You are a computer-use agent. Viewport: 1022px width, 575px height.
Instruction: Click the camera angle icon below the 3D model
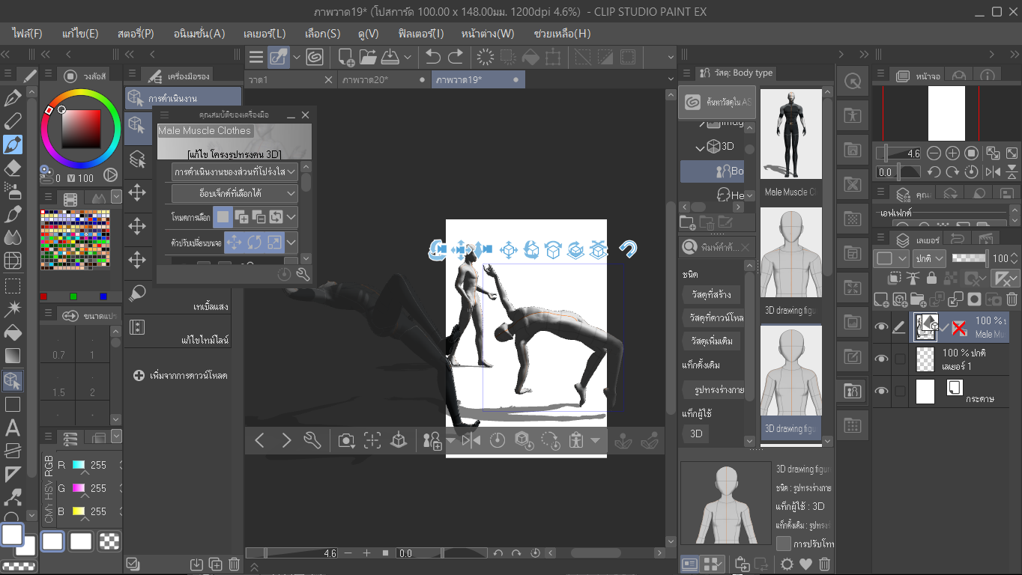coord(345,440)
